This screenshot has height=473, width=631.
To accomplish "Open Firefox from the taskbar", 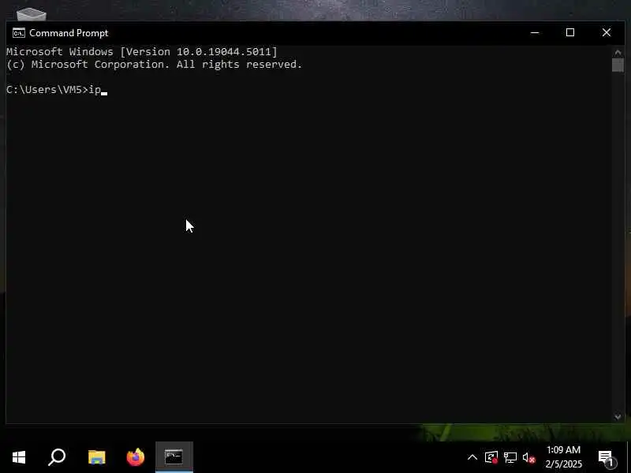I will click(x=135, y=457).
